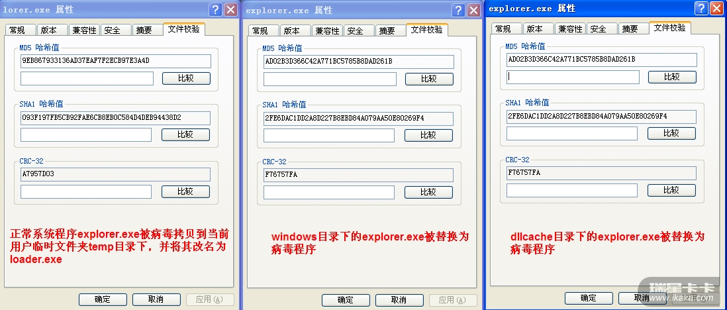
Task: Switch to 兼容性 tab in middle explorer.exe window
Action: (x=327, y=30)
